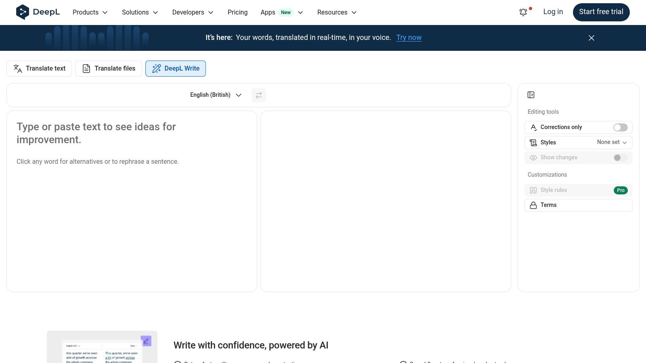Click into the source text input area

(x=132, y=201)
